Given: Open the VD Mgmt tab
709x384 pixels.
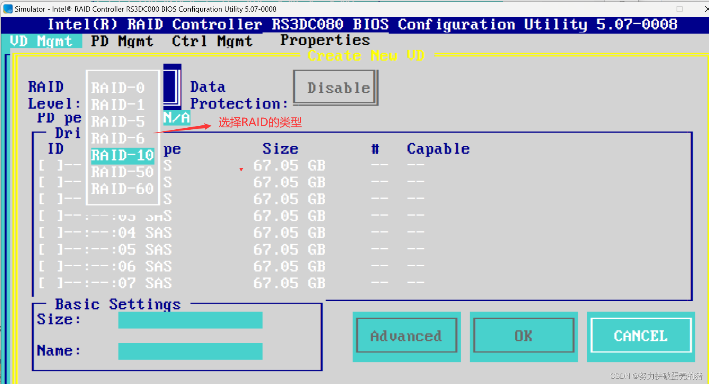Looking at the screenshot, I should [x=41, y=41].
